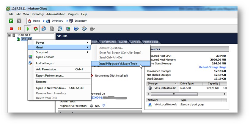This screenshot has height=125, width=250.
Task: Click the red Power Off toolbar icon
Action: (x=11, y=29)
